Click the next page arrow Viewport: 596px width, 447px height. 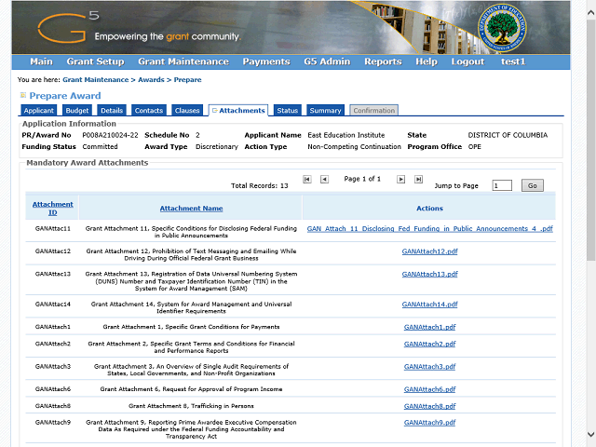pos(401,179)
